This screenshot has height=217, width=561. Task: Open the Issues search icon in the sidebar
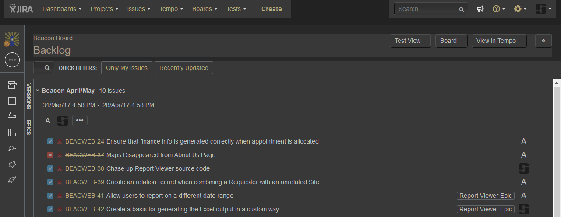click(12, 148)
